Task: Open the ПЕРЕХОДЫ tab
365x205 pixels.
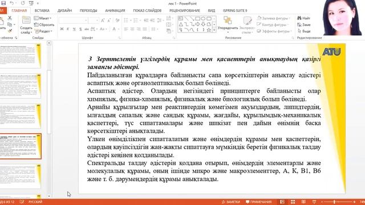Action: coord(88,10)
